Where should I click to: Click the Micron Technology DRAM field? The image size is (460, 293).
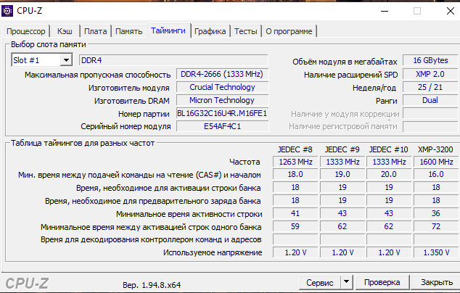[x=222, y=100]
